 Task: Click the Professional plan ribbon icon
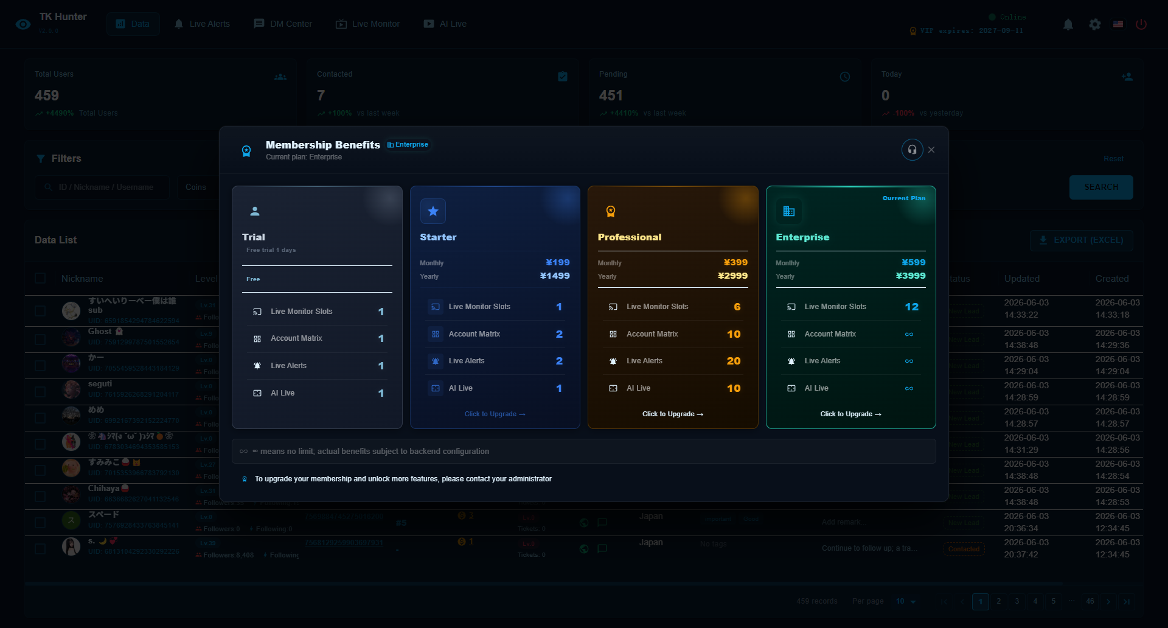coord(611,211)
